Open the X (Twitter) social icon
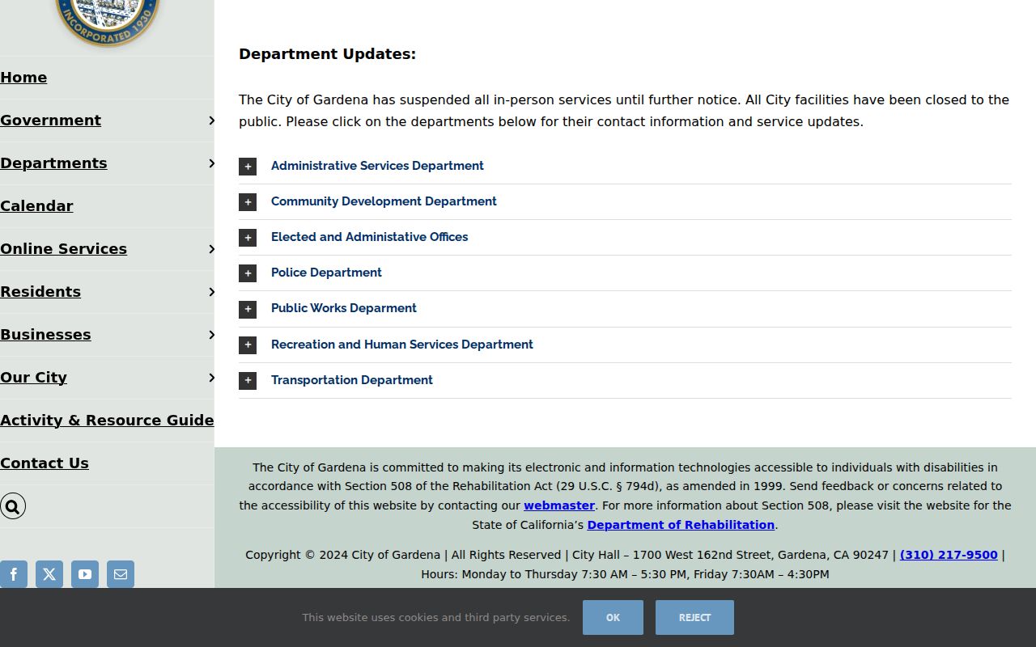Image resolution: width=1036 pixels, height=647 pixels. pos(49,574)
